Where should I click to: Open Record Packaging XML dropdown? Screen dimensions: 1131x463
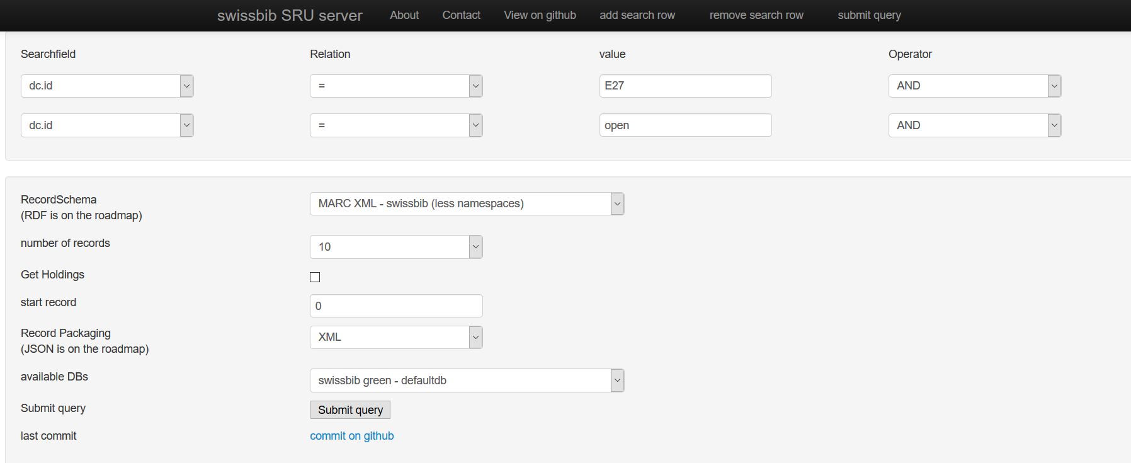(x=396, y=337)
